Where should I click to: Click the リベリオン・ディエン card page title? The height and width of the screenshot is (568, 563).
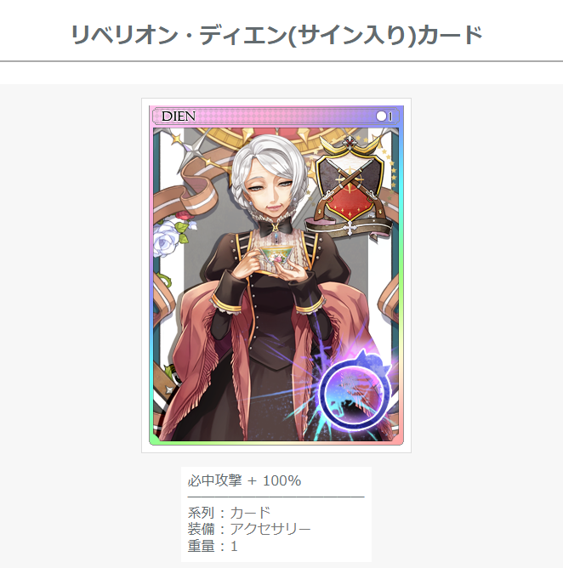point(276,35)
